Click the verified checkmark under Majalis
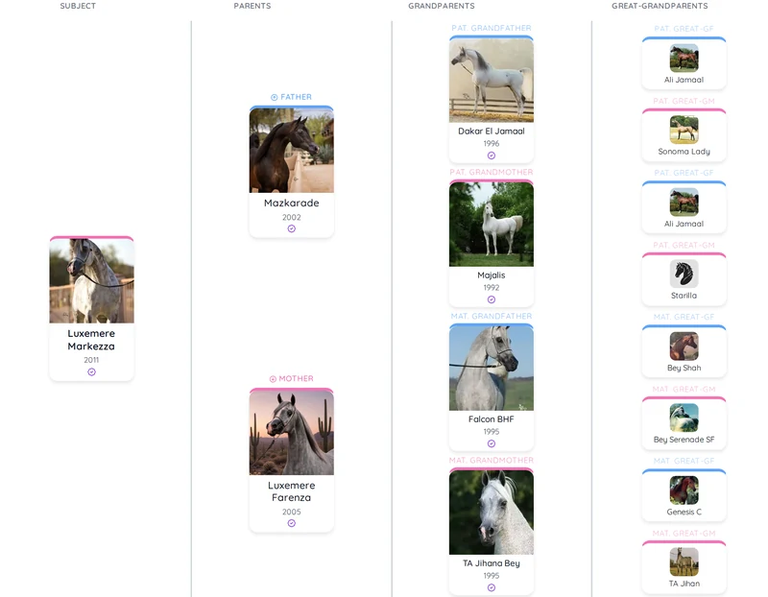 tap(492, 299)
